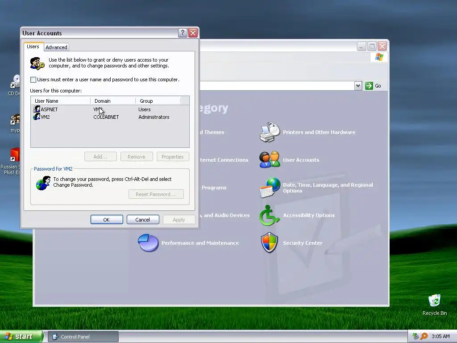Screen dimensions: 457x343
Task: Open Performance and Maintenance pie chart icon
Action: click(148, 243)
